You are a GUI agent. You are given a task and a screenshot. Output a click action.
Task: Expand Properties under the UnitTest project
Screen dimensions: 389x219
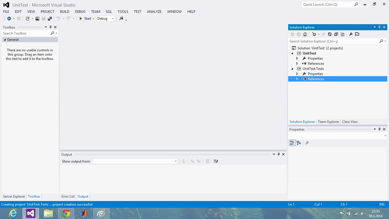(x=297, y=58)
